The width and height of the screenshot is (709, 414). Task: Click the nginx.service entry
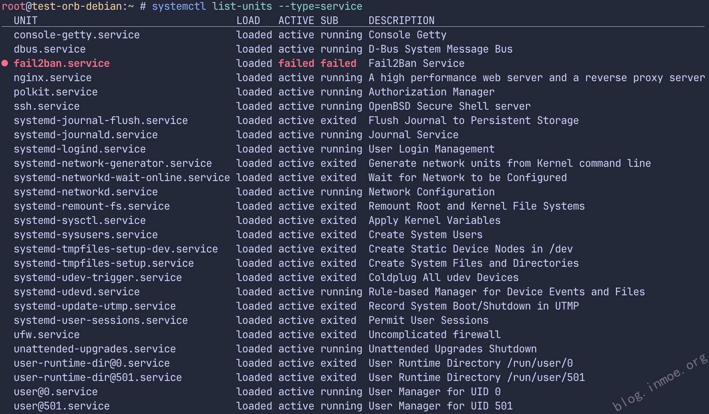[53, 78]
